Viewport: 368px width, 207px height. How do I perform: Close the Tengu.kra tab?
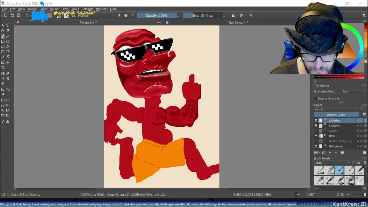pos(159,22)
